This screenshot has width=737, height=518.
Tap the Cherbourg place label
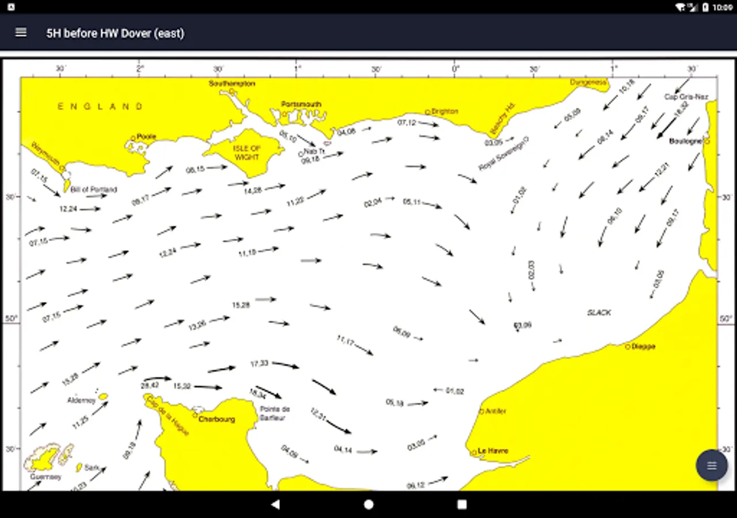(x=216, y=419)
